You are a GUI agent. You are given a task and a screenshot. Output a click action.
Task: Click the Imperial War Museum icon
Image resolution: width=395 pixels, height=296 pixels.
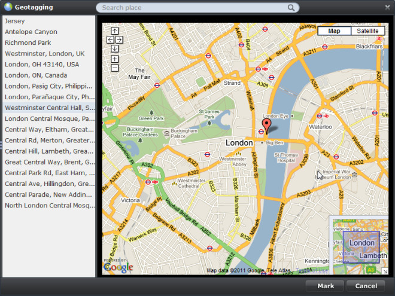(x=354, y=174)
